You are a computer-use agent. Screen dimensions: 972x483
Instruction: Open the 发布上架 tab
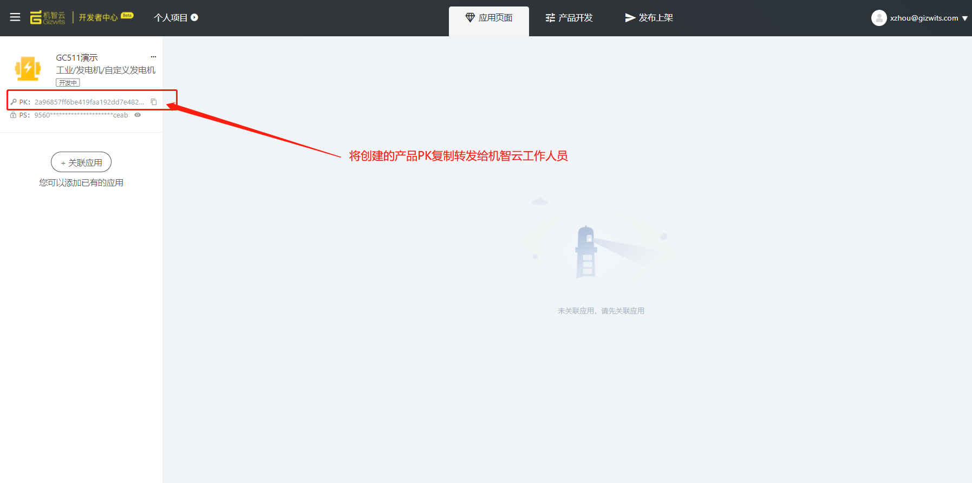[649, 18]
